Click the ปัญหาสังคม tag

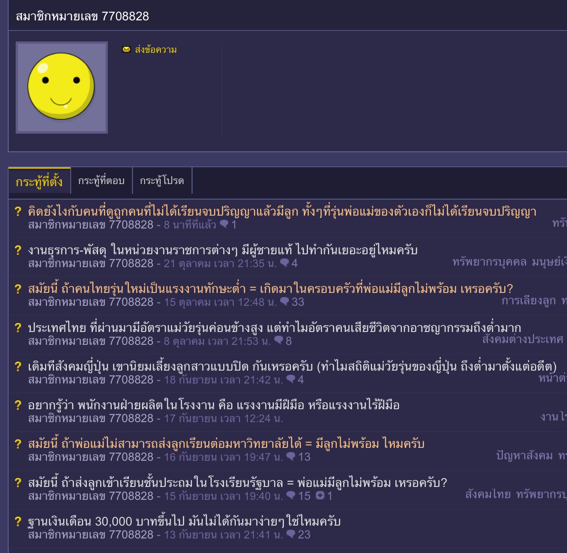point(525,455)
